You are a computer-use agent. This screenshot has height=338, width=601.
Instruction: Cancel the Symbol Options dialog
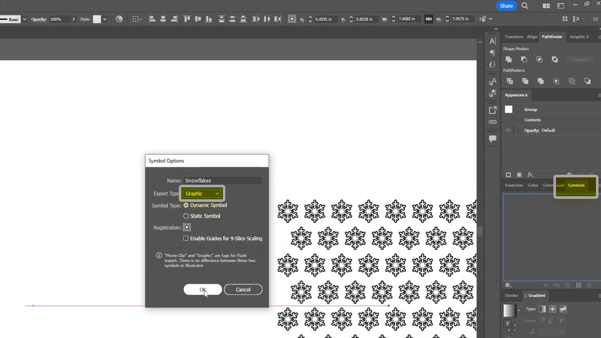tap(243, 289)
